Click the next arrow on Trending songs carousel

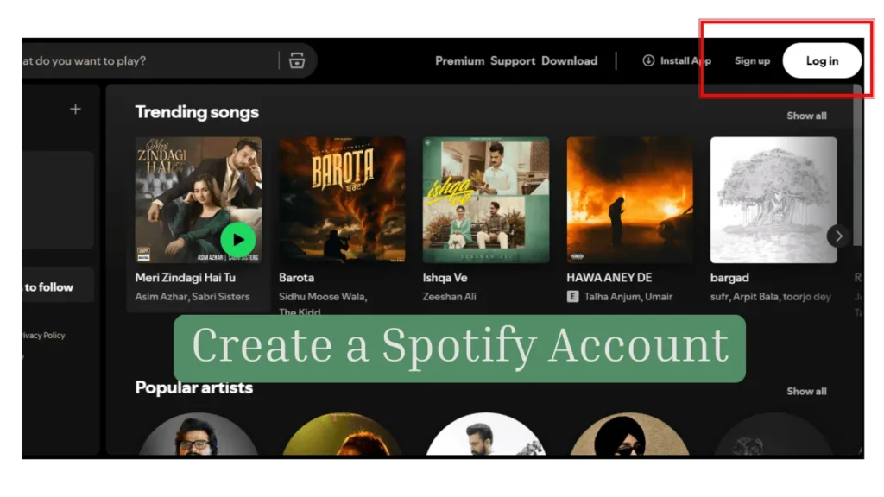click(x=838, y=236)
